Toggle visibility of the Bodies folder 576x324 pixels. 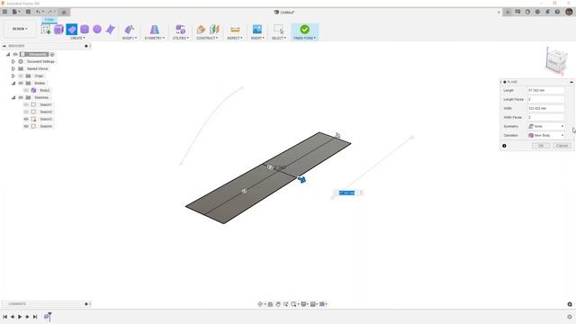tap(21, 83)
